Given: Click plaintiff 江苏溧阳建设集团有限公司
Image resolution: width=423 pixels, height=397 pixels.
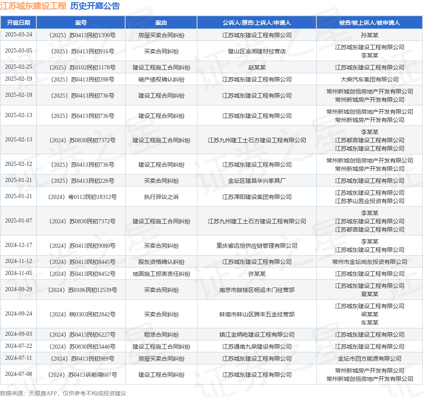Looking at the screenshot, I should point(257,197).
